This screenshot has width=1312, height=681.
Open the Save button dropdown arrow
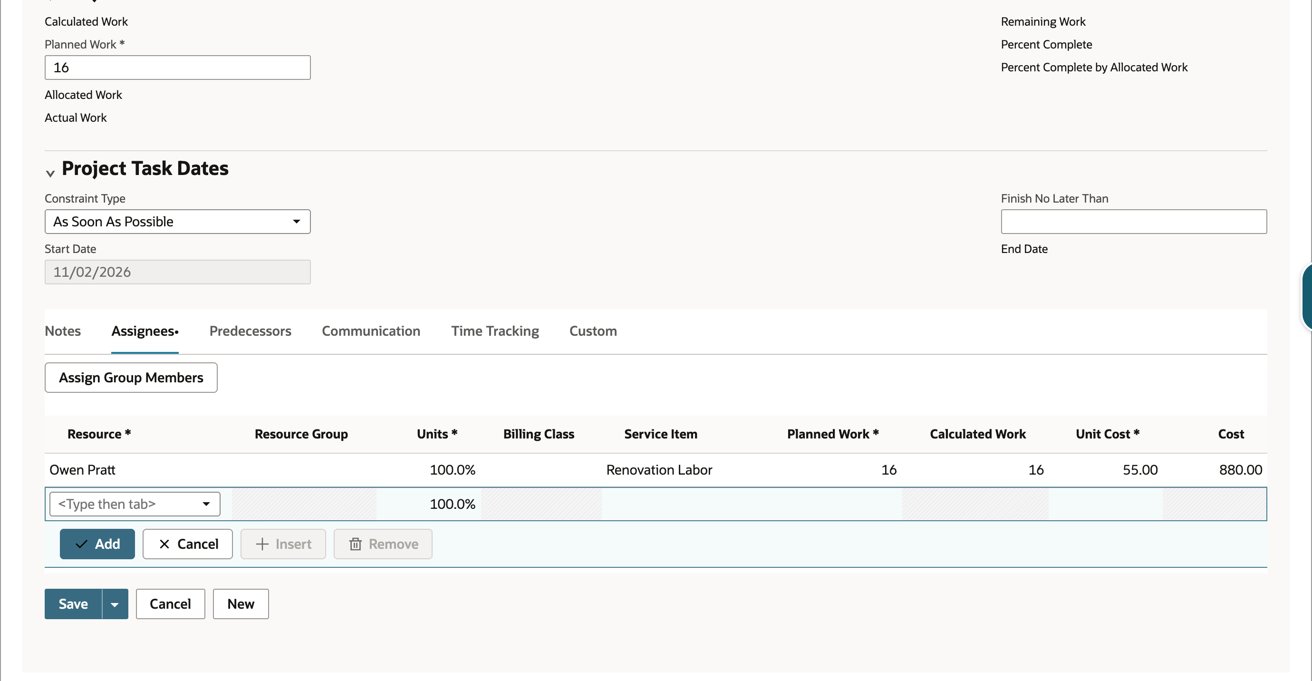115,604
